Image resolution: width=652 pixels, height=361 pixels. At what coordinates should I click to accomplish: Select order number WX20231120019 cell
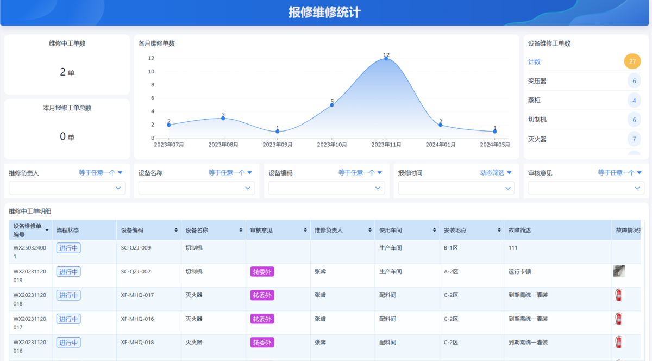click(x=30, y=276)
